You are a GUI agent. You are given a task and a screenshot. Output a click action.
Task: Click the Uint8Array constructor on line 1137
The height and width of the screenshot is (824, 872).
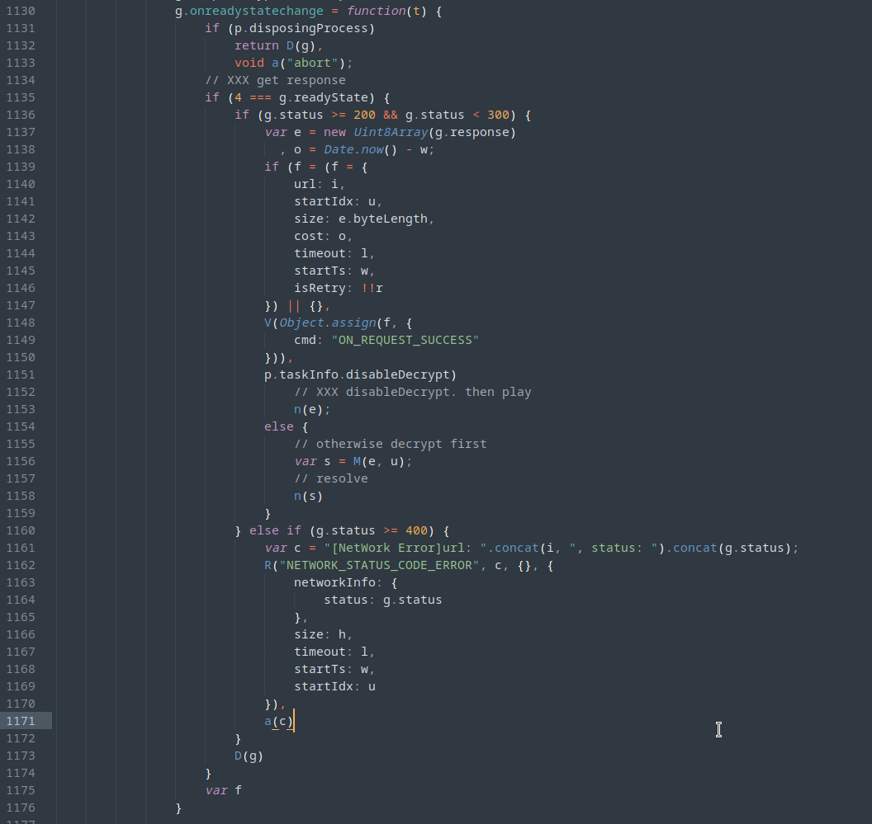pos(391,131)
